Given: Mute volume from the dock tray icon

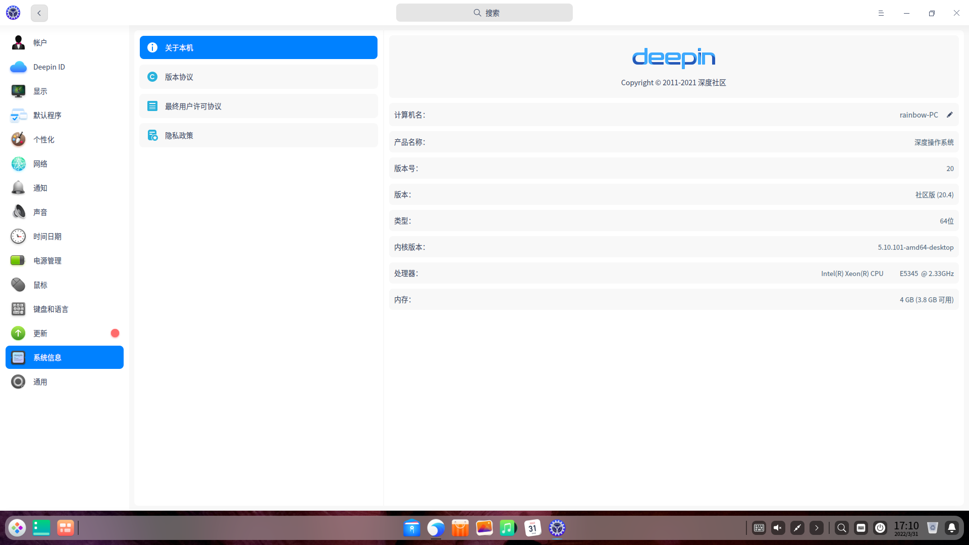Looking at the screenshot, I should (x=778, y=528).
